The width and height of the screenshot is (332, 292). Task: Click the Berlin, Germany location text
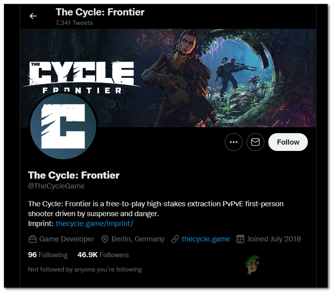[138, 239]
